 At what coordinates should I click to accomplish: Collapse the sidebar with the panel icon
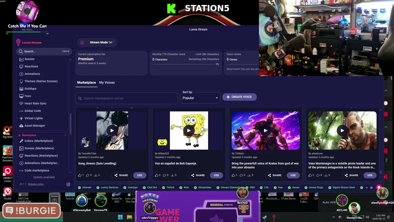(x=68, y=184)
